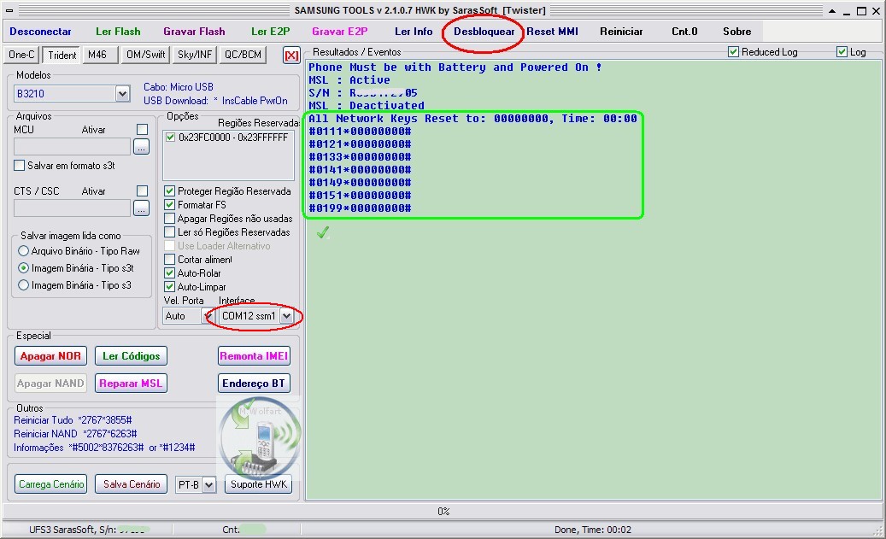Switch to the Trident tab

click(x=62, y=55)
